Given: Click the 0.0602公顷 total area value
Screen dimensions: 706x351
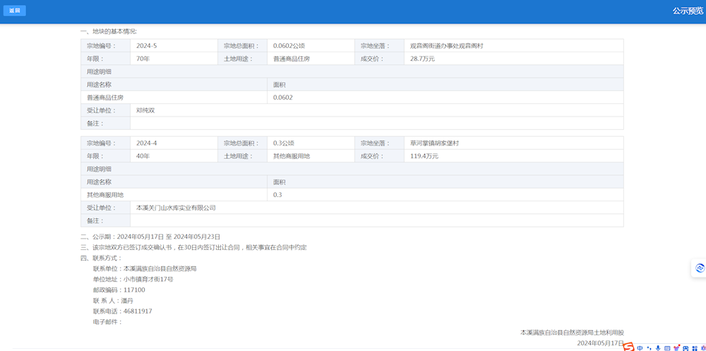Looking at the screenshot, I should click(289, 45).
